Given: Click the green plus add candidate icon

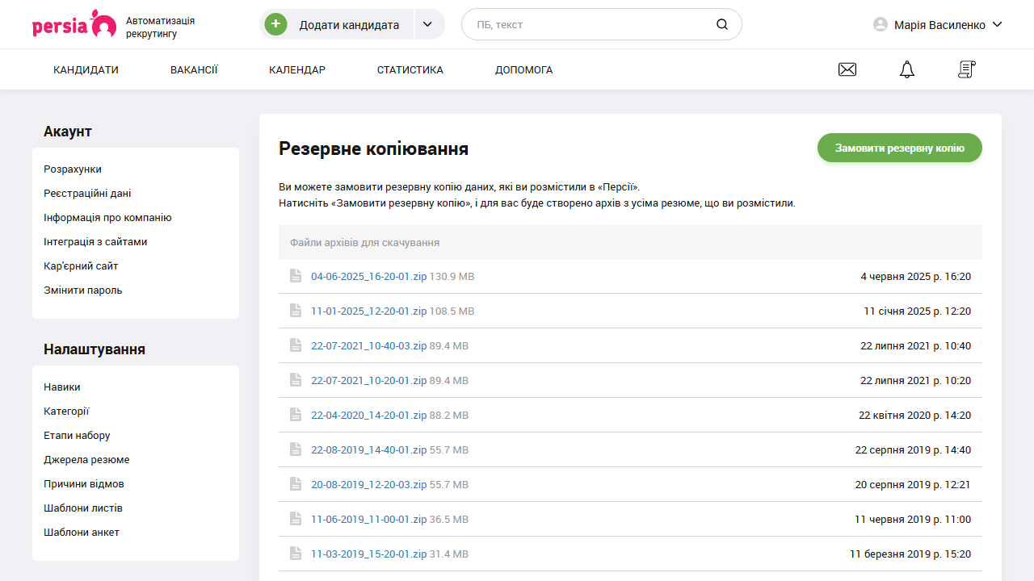Looking at the screenshot, I should [276, 25].
